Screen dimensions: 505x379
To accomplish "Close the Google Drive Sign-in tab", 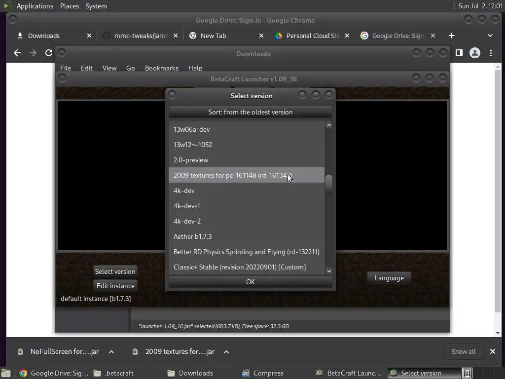I will [x=433, y=36].
